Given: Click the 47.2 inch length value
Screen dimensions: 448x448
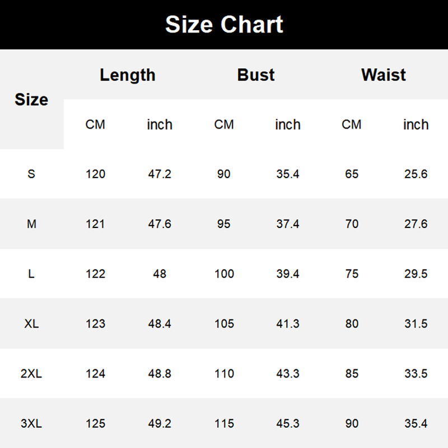Looking at the screenshot, I should (x=160, y=174).
